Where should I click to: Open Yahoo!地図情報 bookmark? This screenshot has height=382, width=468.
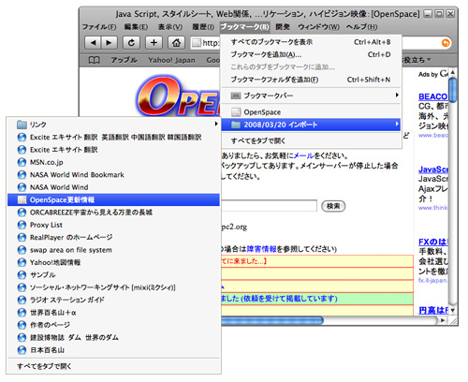click(x=113, y=262)
